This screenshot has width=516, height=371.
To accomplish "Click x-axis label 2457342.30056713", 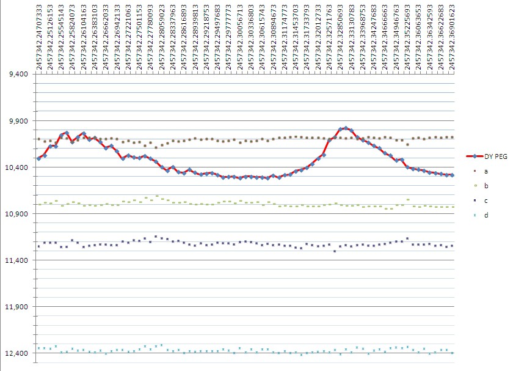I will tap(240, 37).
